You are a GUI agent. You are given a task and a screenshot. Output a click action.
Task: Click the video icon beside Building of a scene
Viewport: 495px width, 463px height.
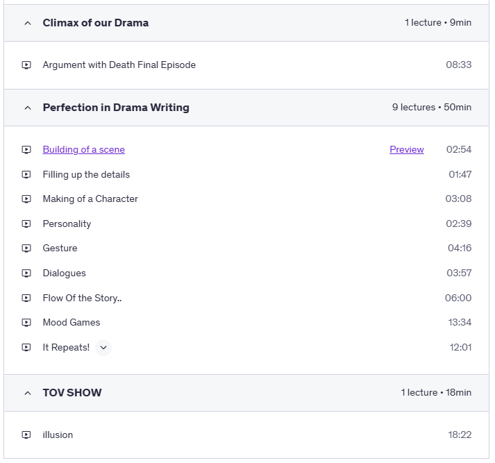(x=26, y=150)
